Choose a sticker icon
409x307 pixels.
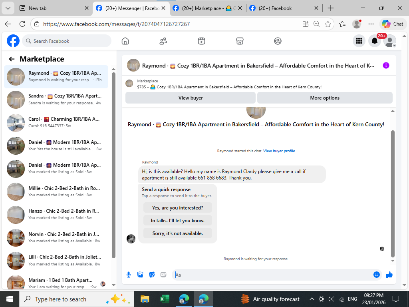pos(152,275)
